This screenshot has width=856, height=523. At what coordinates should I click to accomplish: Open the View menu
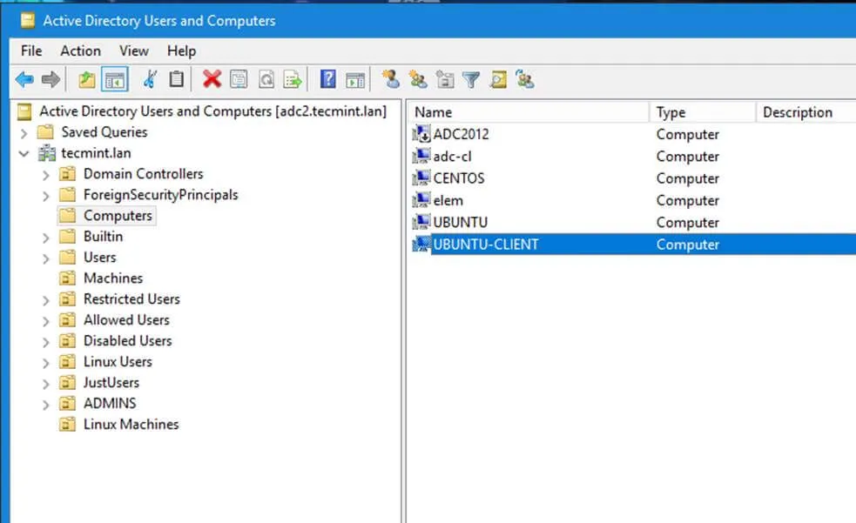click(x=134, y=50)
